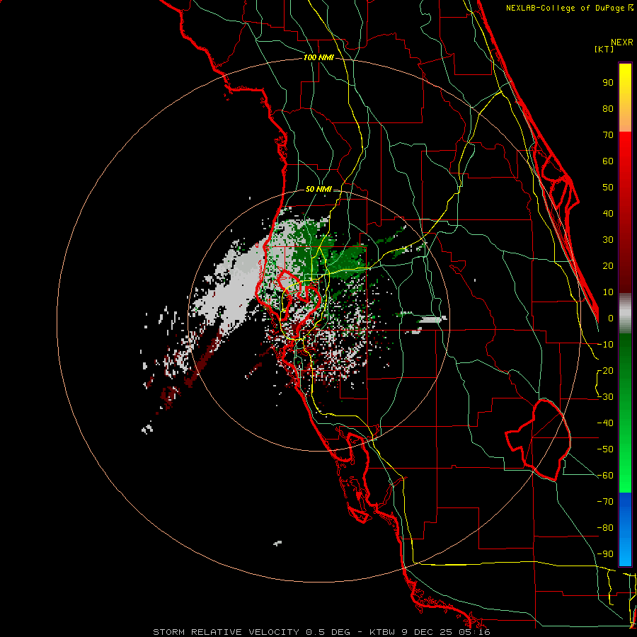Click the 50 NMI range ring label
The height and width of the screenshot is (637, 637).
[x=318, y=189]
